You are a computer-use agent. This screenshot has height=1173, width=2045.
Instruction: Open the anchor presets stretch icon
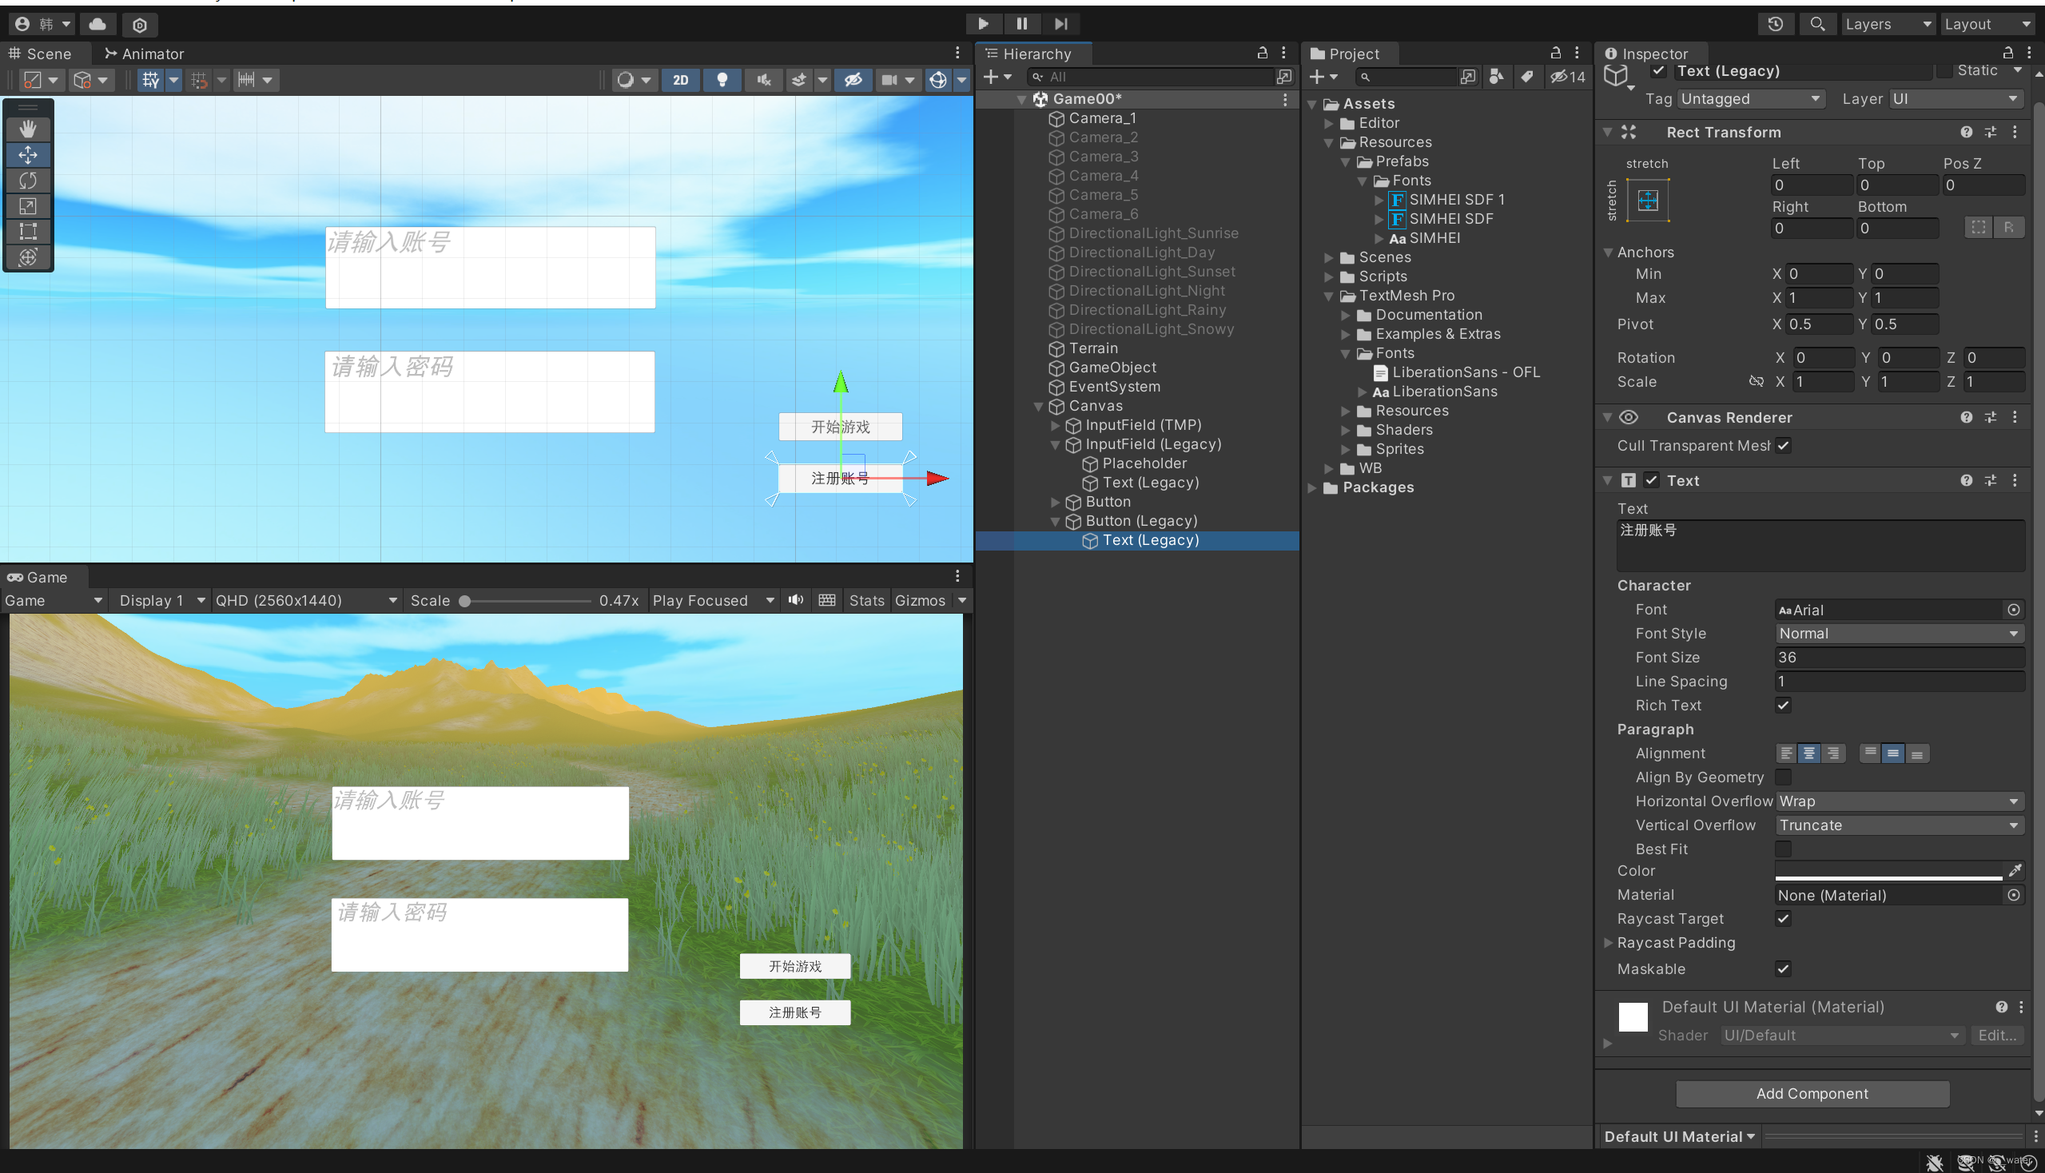(x=1648, y=200)
